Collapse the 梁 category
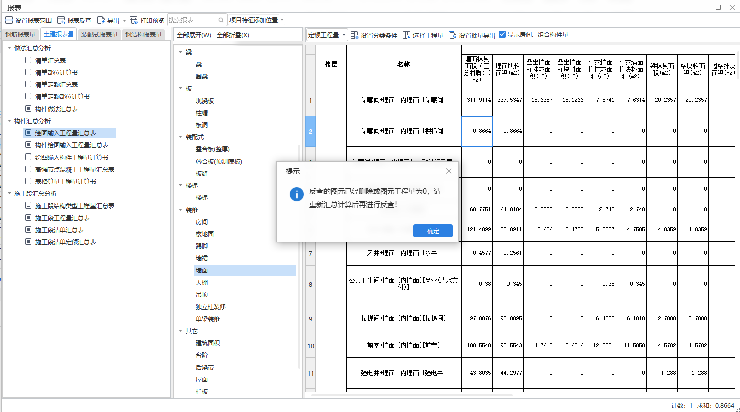 point(180,52)
